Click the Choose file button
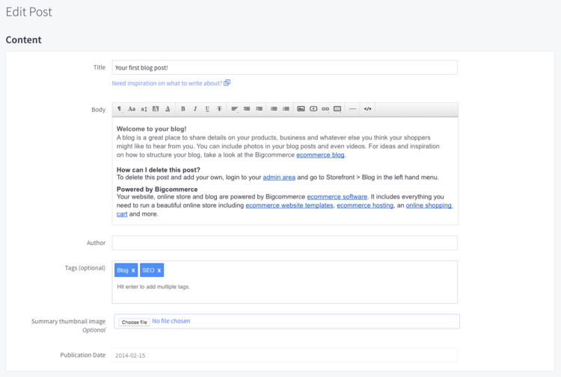Viewport: 561px width, 377px height. coord(134,322)
